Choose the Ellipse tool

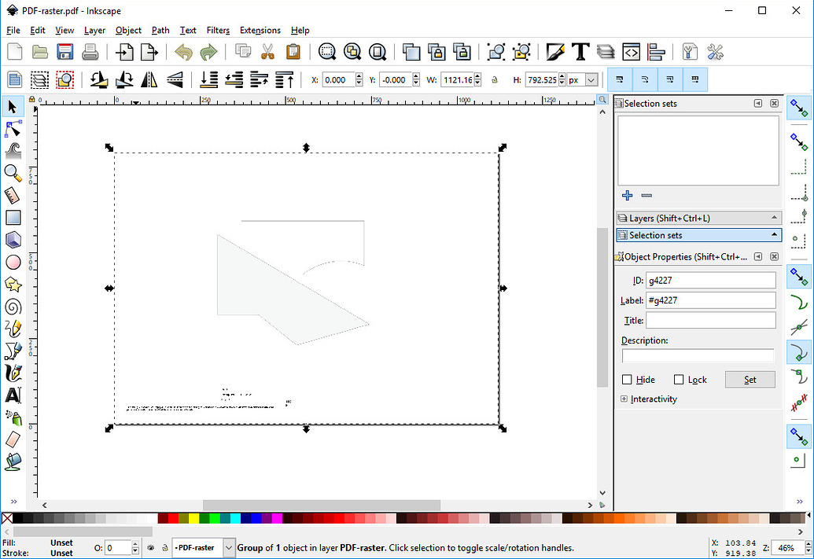[x=13, y=262]
